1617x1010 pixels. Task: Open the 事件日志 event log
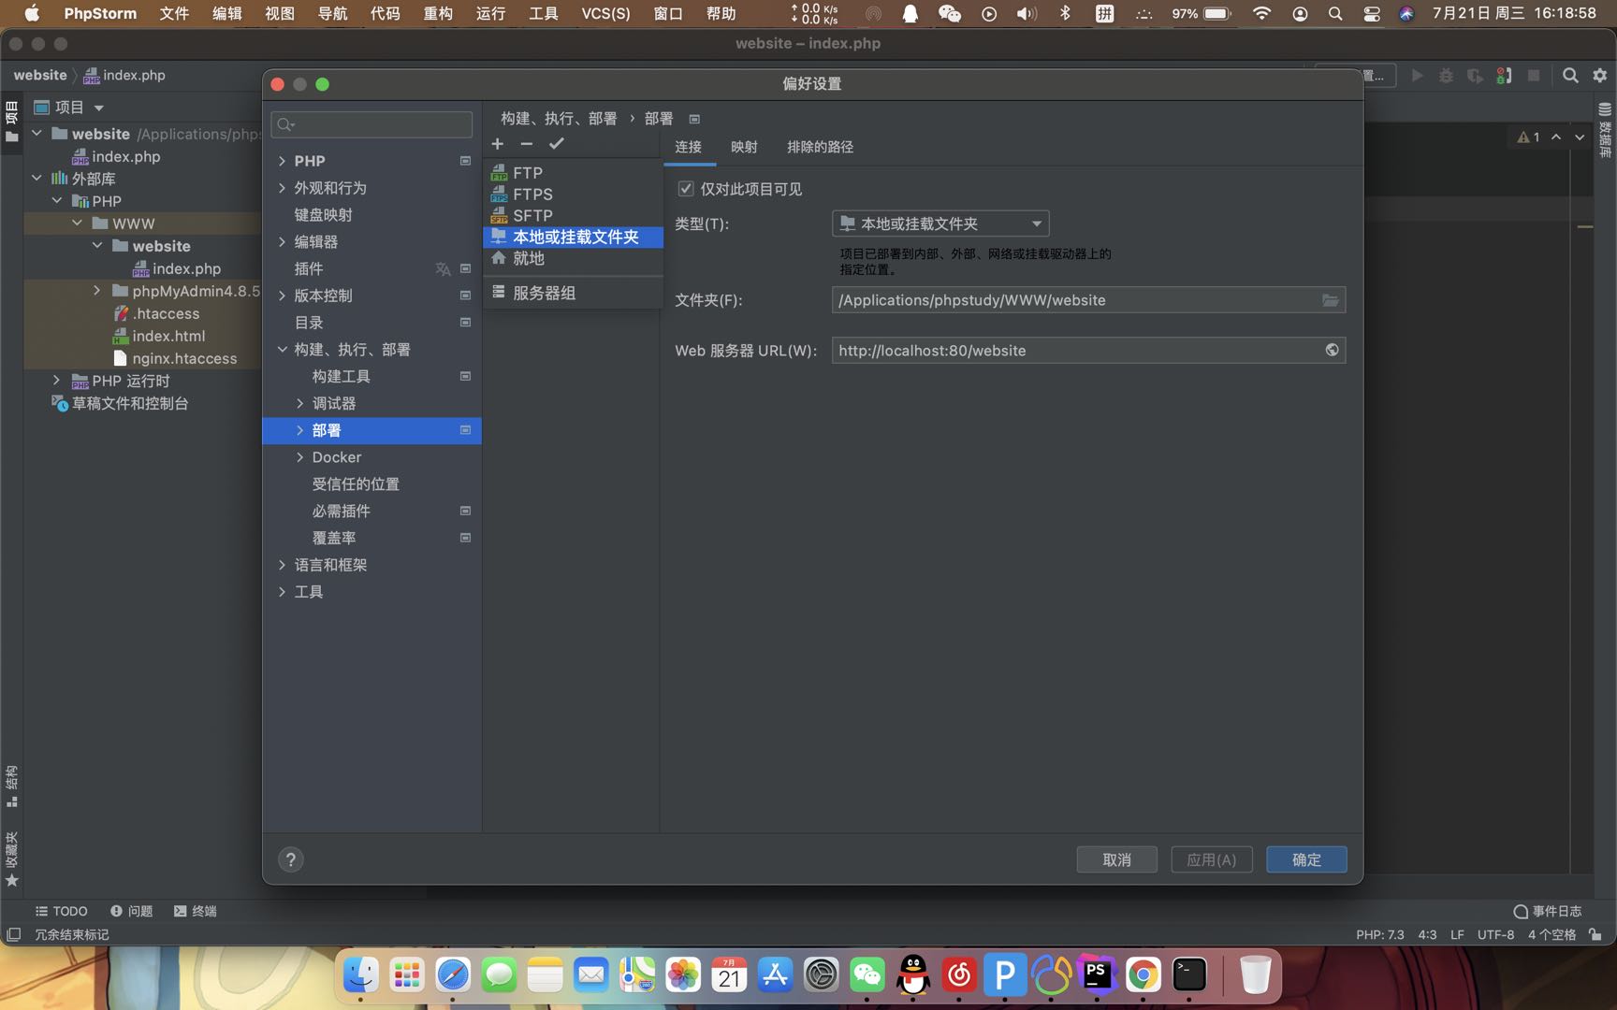[1547, 911]
